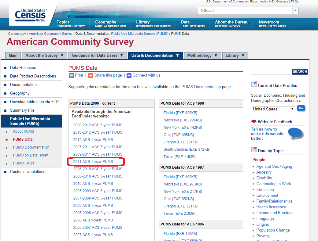Click the Go button for data profiles
The height and width of the screenshot is (241, 318).
(x=301, y=108)
